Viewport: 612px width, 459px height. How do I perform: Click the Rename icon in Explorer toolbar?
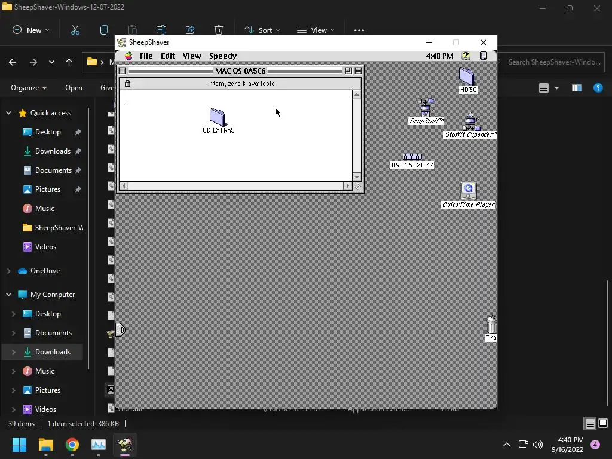point(161,30)
